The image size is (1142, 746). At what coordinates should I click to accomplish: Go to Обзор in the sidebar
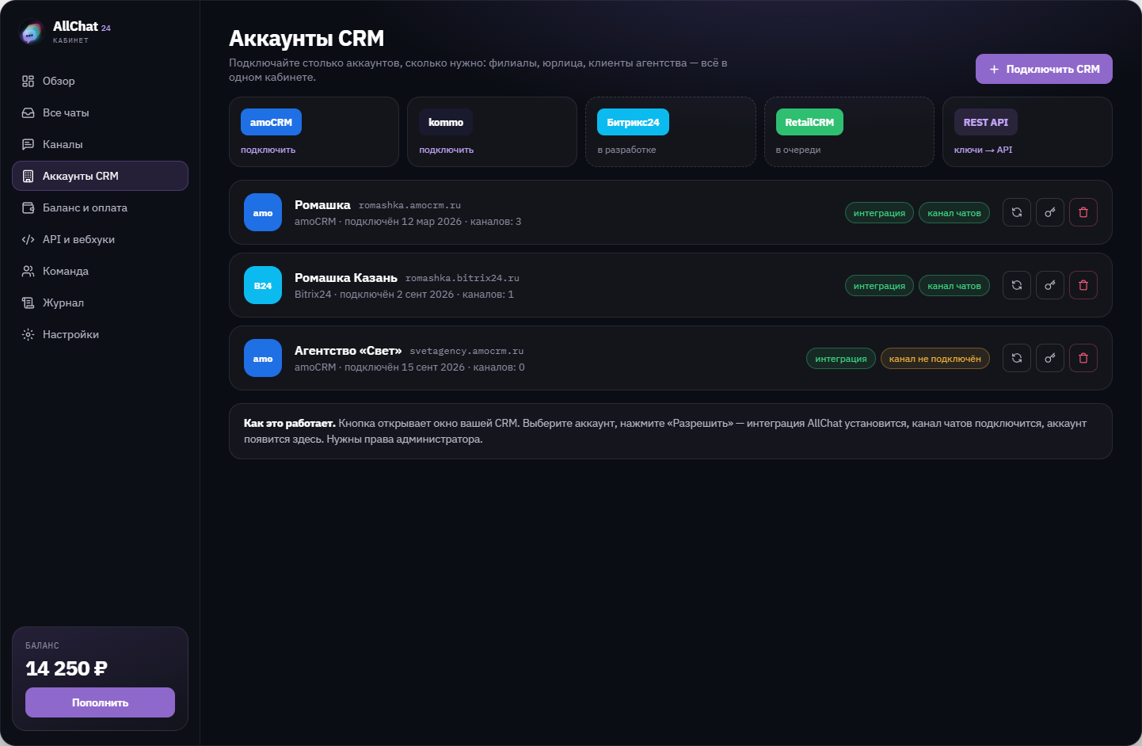click(100, 81)
